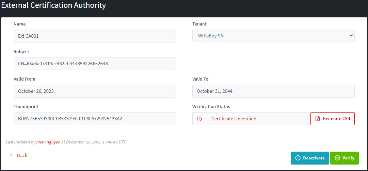Click the Subject field label
Viewport: 368px width, 171px height.
coord(21,51)
